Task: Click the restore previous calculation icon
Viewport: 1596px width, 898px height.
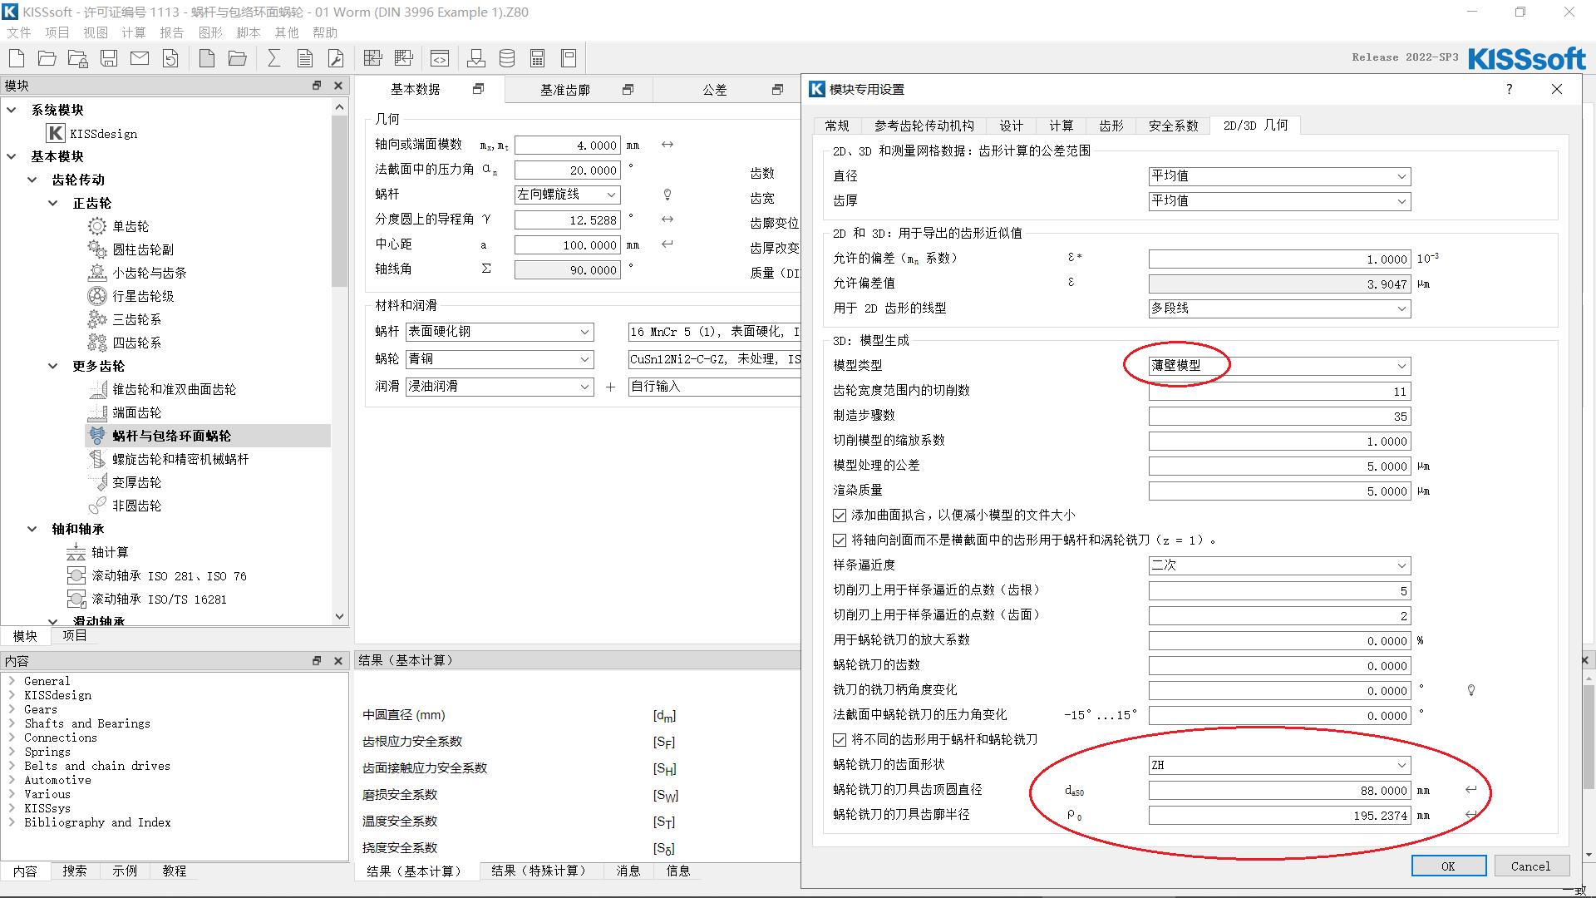Action: [170, 58]
